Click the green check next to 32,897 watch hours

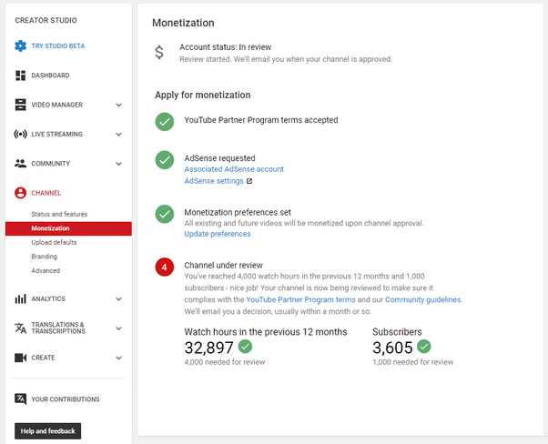coord(245,346)
